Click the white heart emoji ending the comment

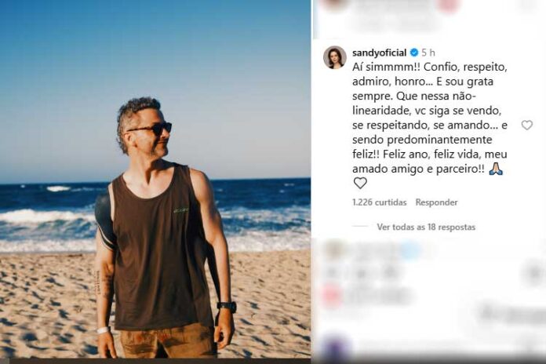(360, 183)
